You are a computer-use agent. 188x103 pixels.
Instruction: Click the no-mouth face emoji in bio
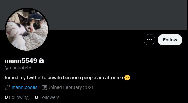[x=127, y=78]
